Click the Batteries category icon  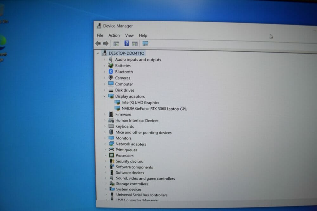tap(111, 65)
